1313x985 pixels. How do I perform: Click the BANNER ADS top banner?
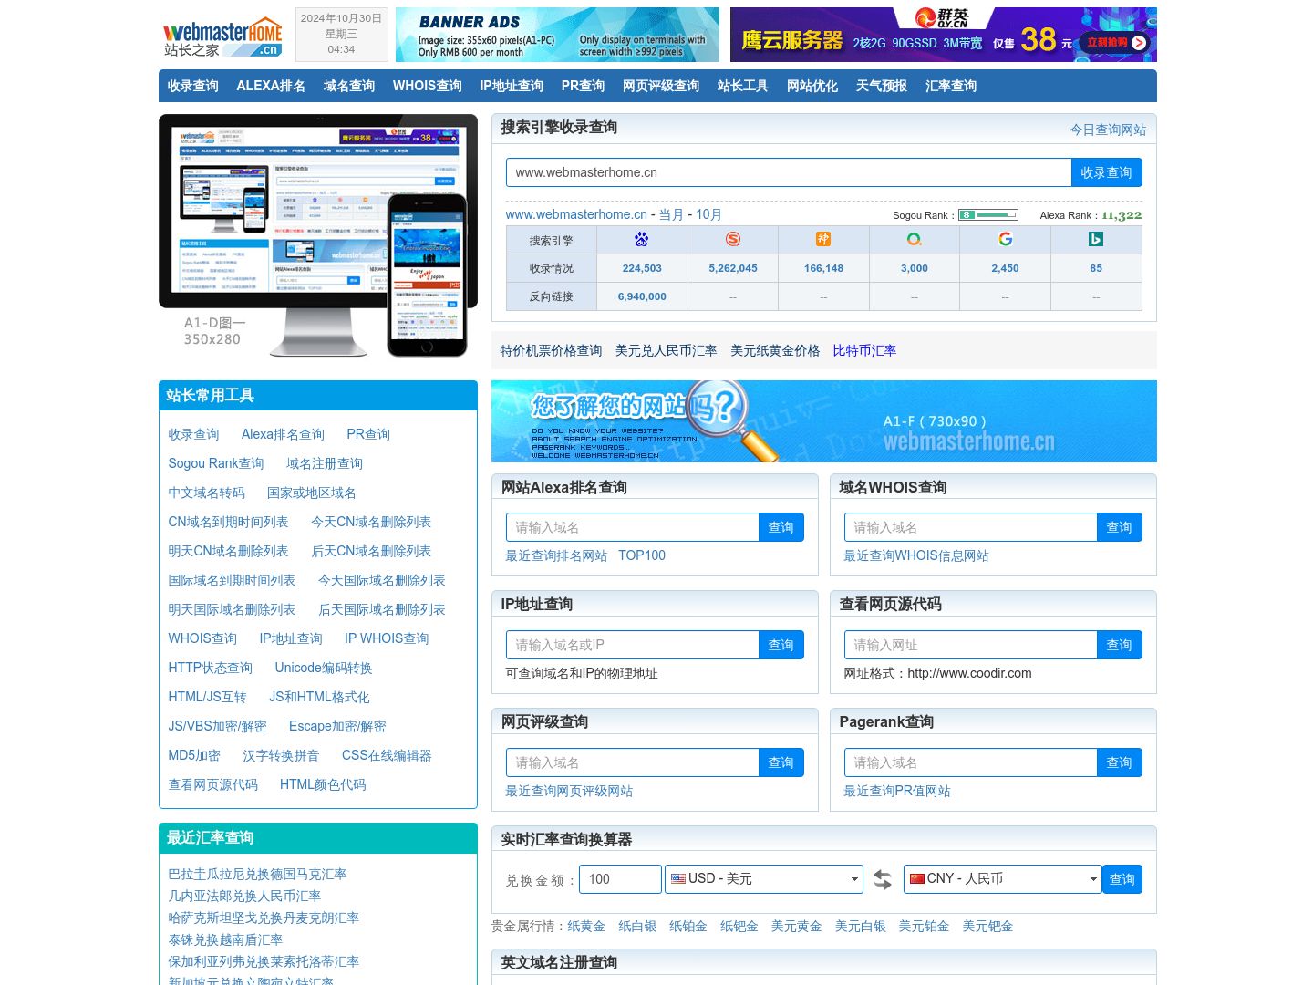tap(557, 35)
